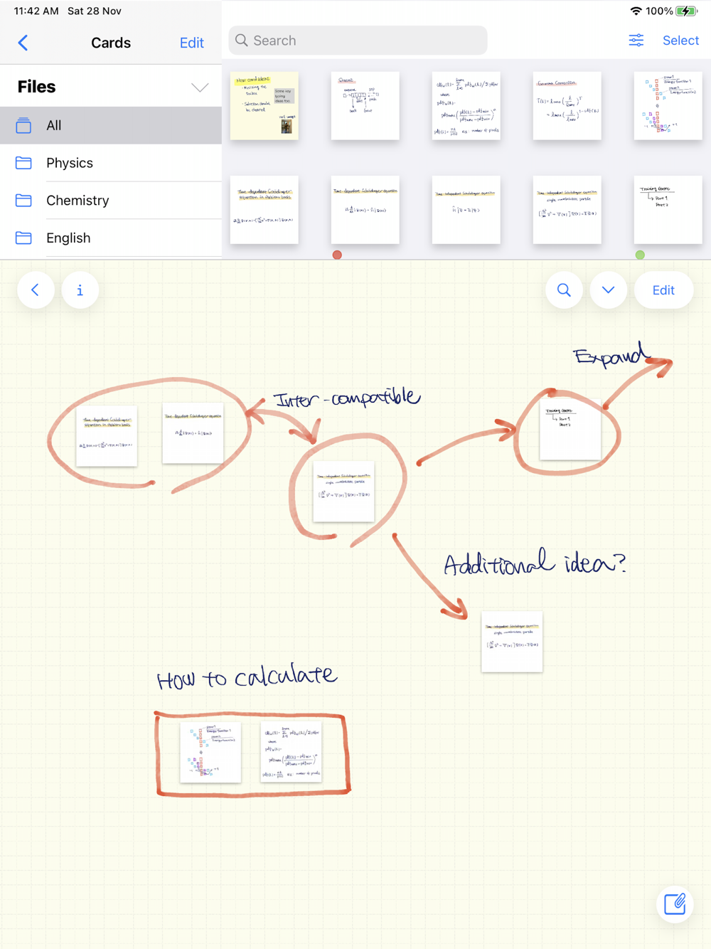Click the green color tag dot

coord(640,255)
